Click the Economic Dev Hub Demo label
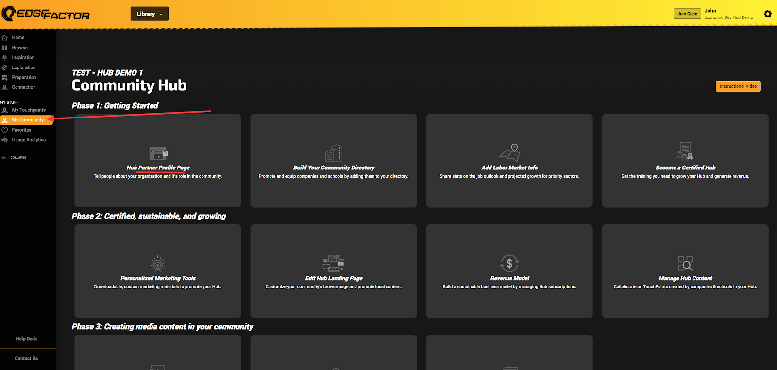This screenshot has width=777, height=370. click(728, 17)
